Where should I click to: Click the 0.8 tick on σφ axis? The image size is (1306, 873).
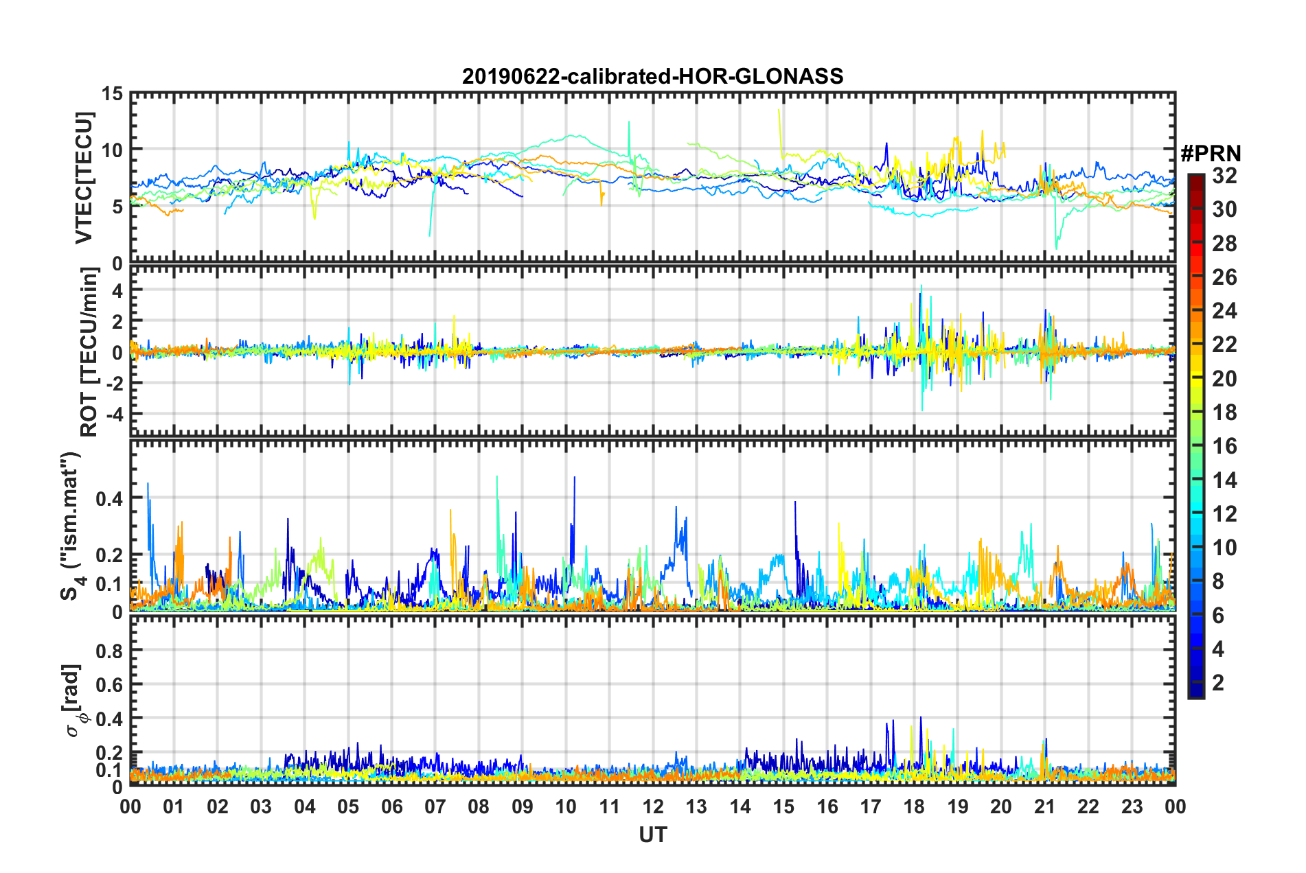click(x=109, y=650)
